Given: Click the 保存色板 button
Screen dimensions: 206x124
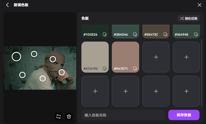Looking at the screenshot, I should click(x=184, y=115).
